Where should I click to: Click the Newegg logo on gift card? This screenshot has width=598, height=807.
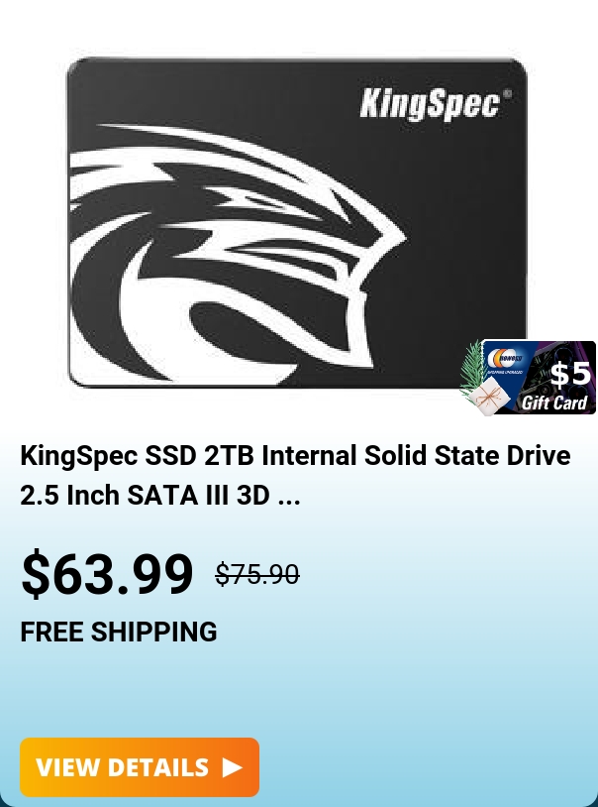505,358
